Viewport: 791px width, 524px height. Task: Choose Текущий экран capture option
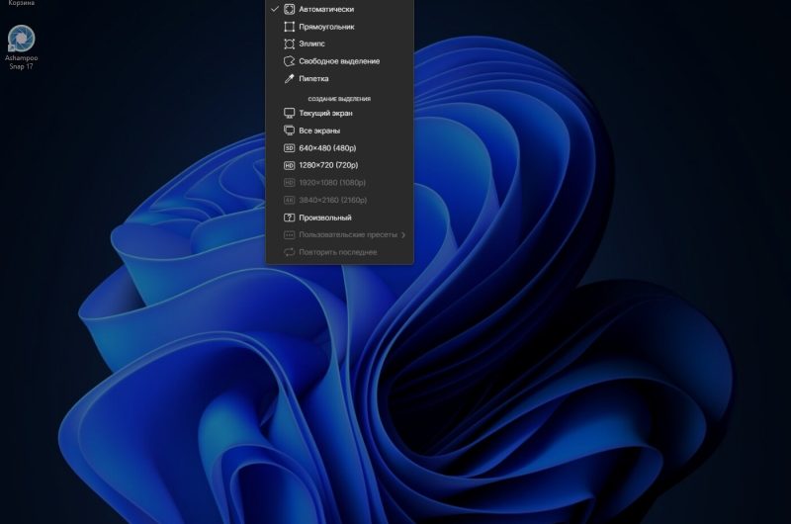coord(339,113)
